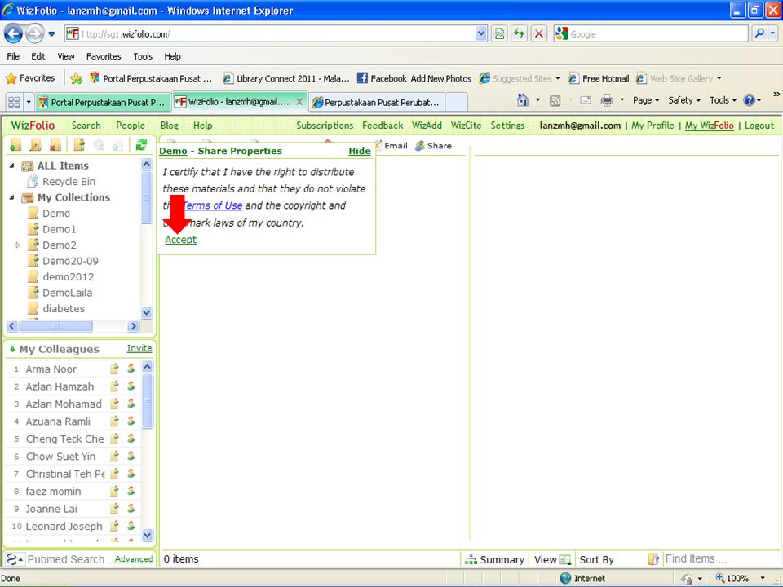Open the My Profile link
The image size is (783, 587).
click(652, 126)
